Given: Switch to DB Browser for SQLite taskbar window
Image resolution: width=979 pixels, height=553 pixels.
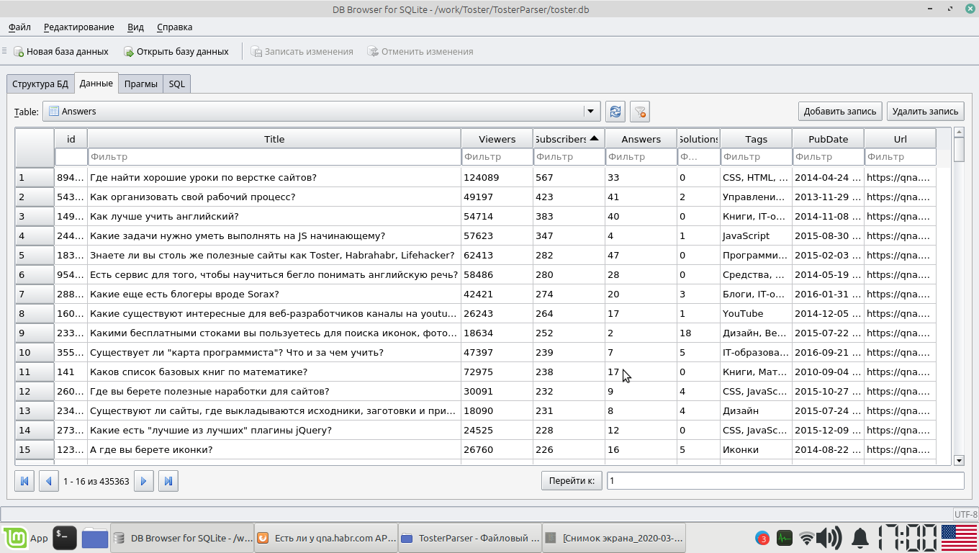Looking at the screenshot, I should pos(182,538).
